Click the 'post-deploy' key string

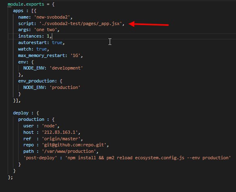tap(40, 158)
